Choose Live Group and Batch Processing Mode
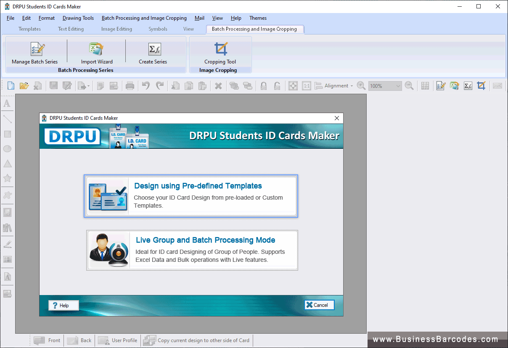The image size is (508, 348). click(192, 250)
